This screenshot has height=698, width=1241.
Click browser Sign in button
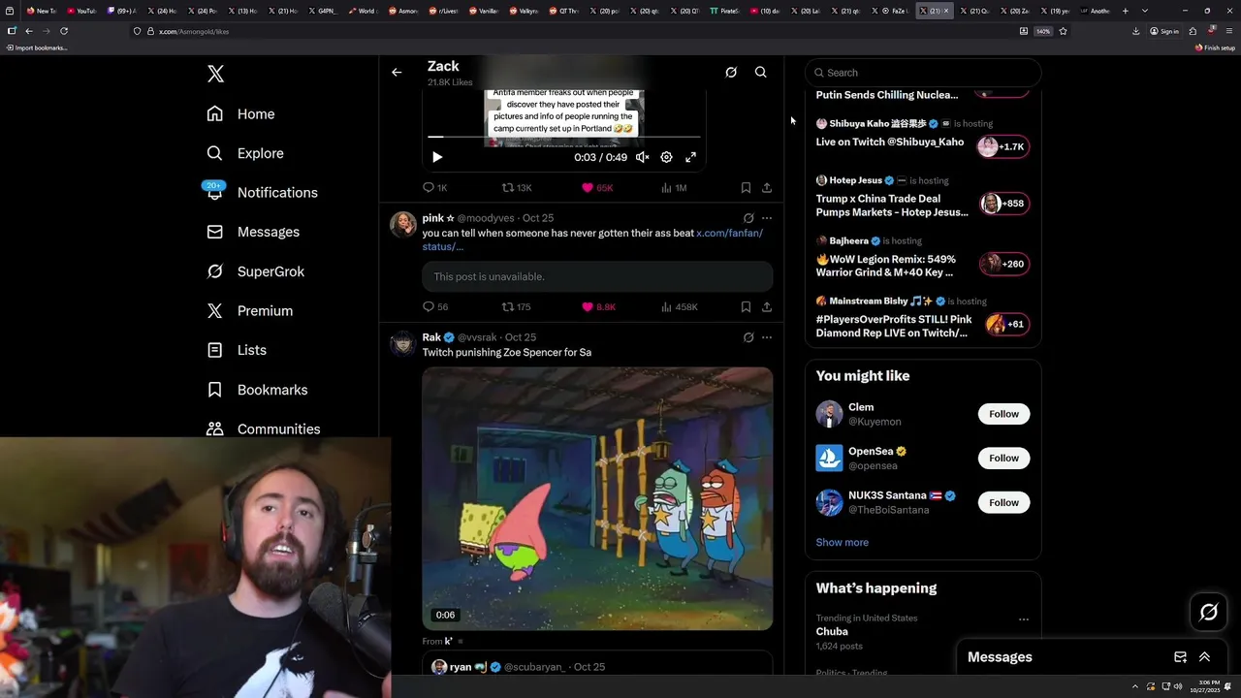tap(1164, 31)
